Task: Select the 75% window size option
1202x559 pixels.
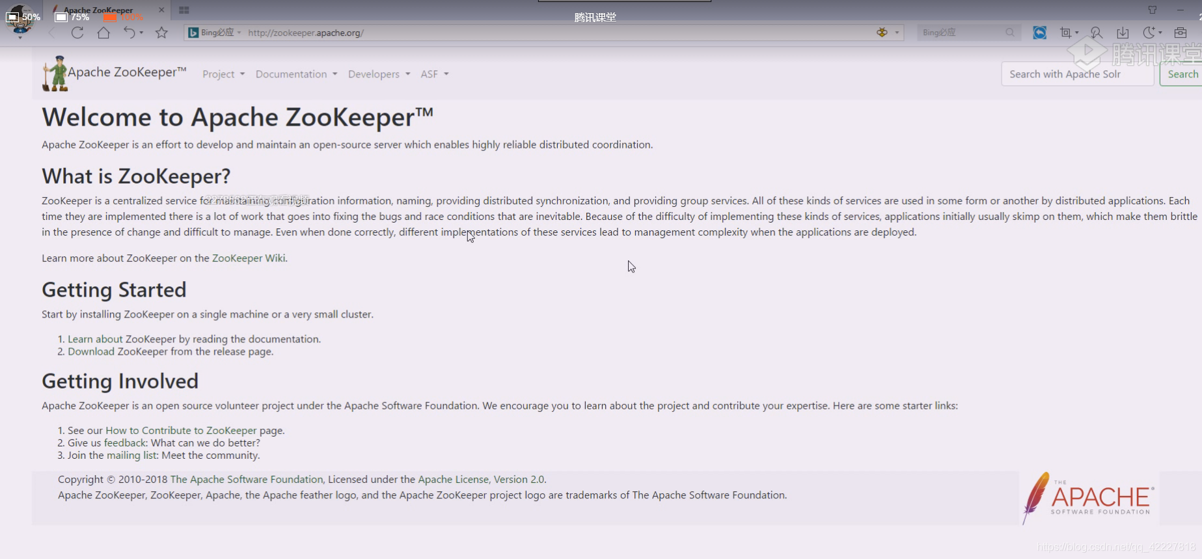Action: 72,17
